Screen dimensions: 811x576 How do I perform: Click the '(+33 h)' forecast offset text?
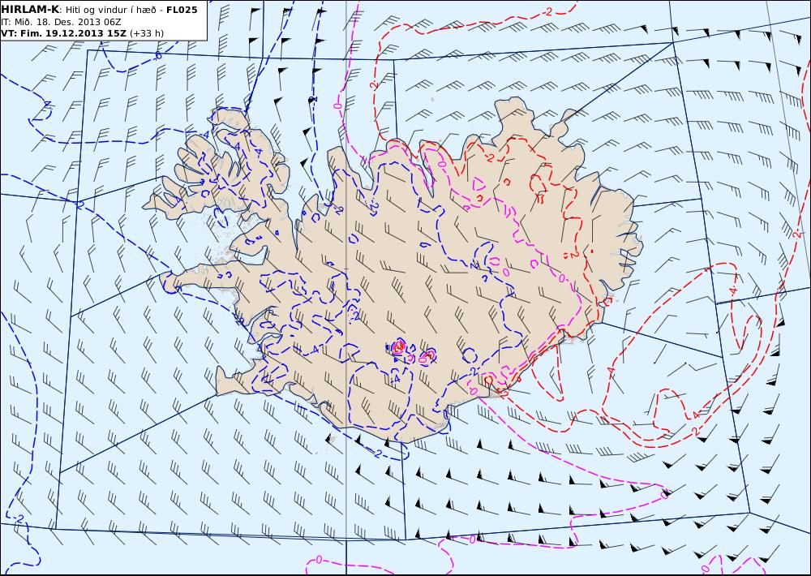(147, 33)
